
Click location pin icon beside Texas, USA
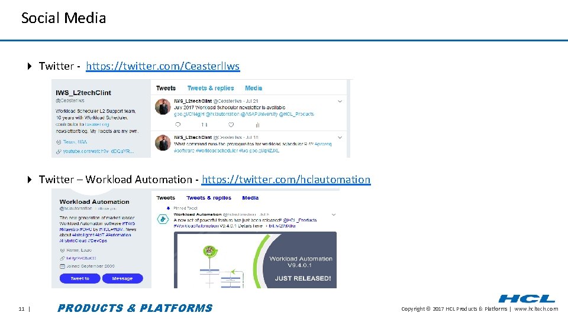point(59,142)
